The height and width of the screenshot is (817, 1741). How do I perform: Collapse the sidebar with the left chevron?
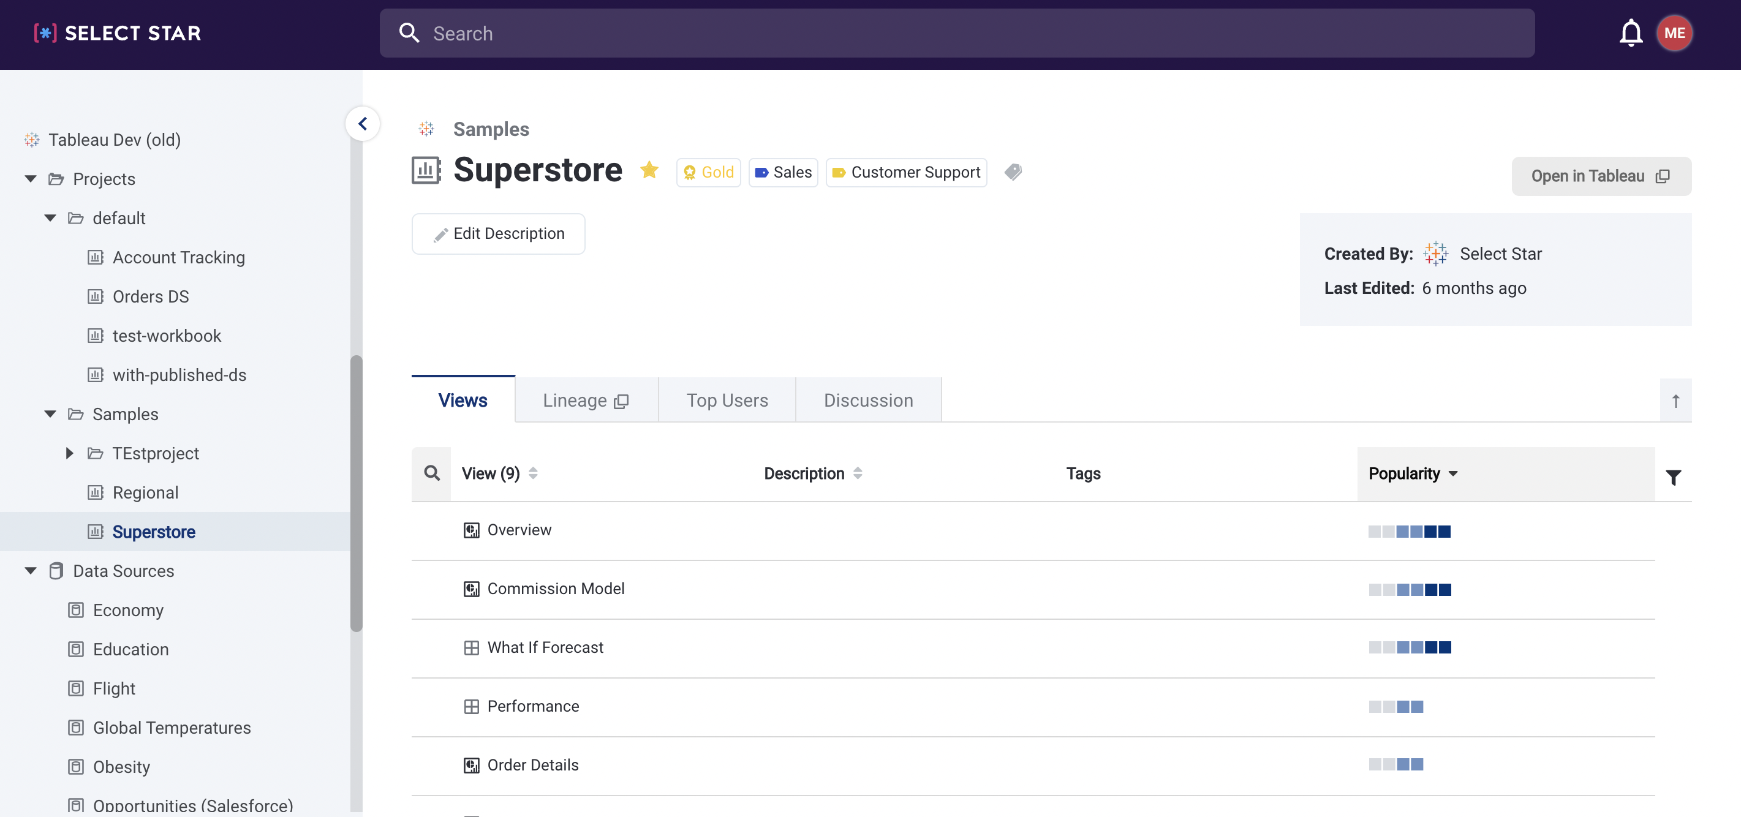point(363,124)
